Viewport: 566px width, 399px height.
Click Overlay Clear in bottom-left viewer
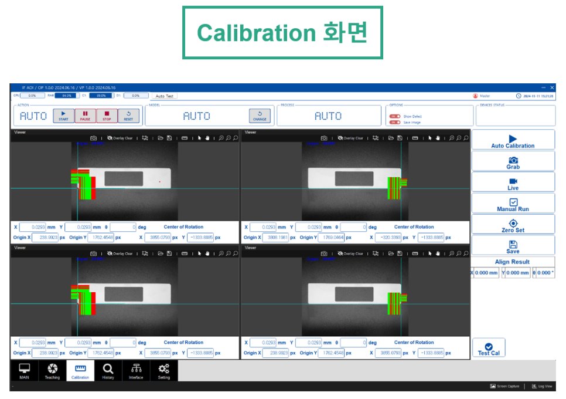pyautogui.click(x=120, y=253)
